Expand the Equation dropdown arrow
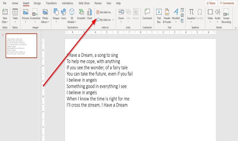The image size is (238, 141). click(x=191, y=22)
